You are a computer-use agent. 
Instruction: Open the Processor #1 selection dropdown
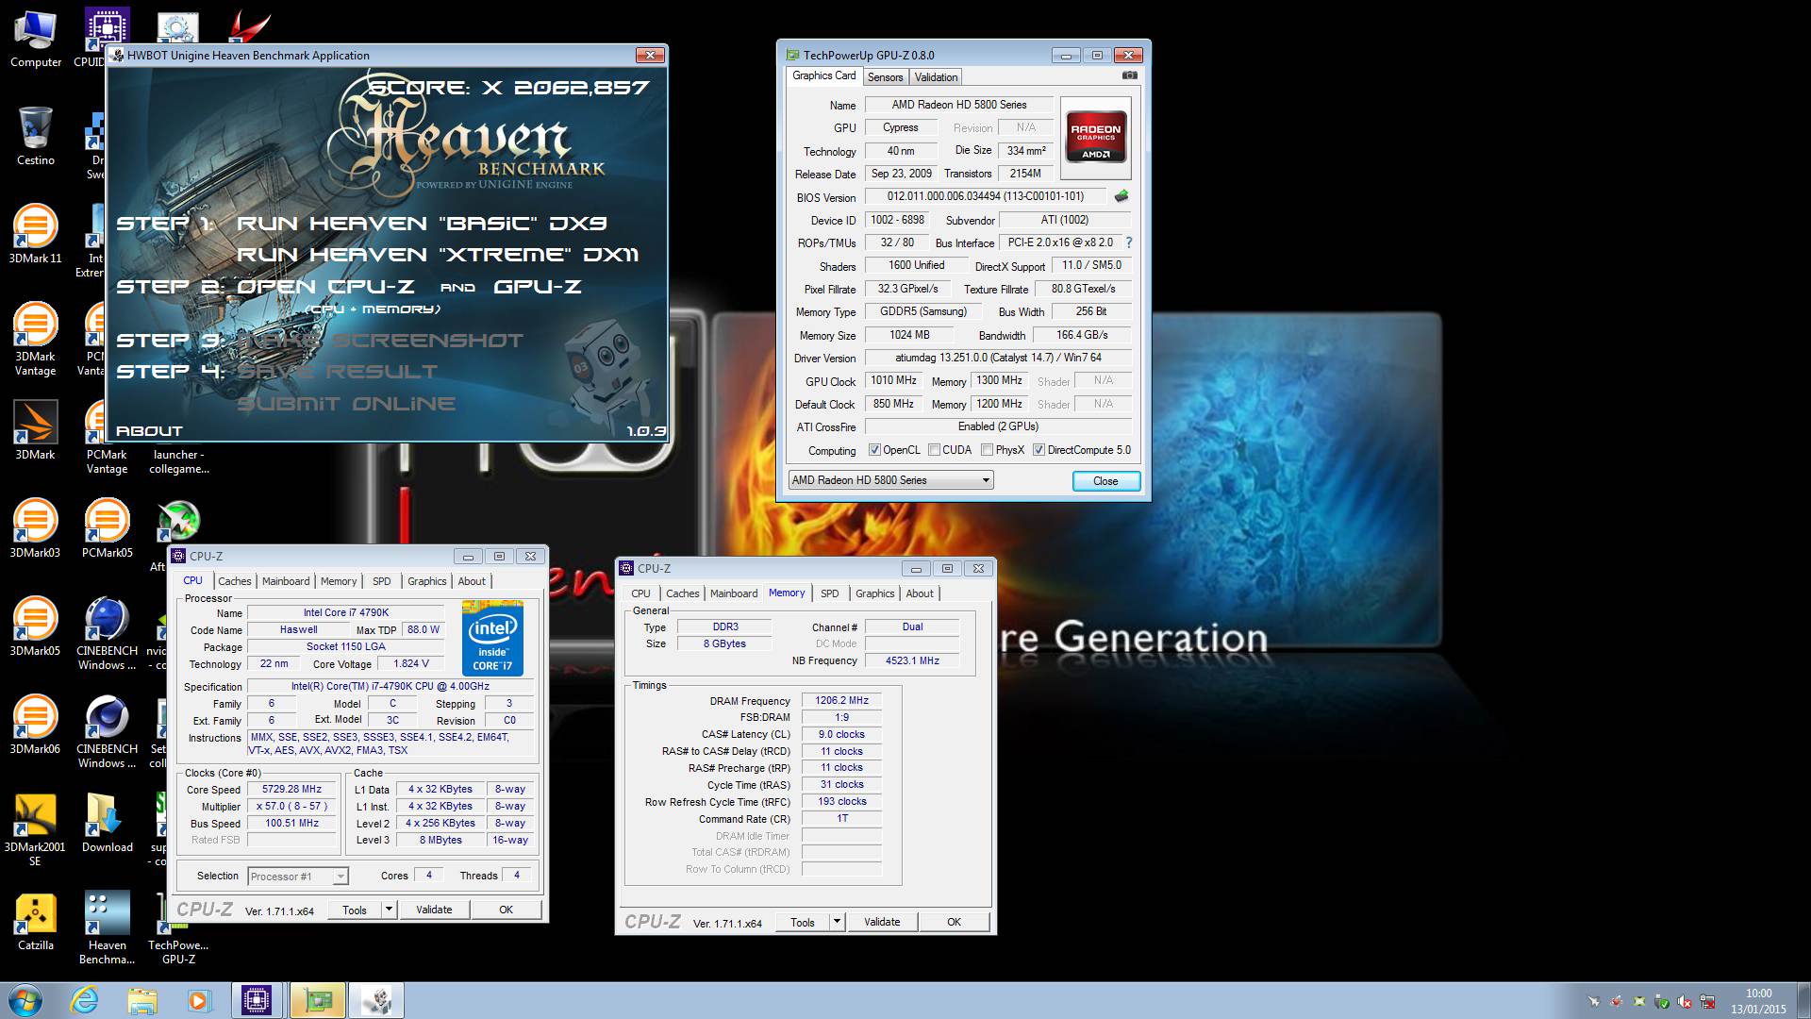coord(298,877)
